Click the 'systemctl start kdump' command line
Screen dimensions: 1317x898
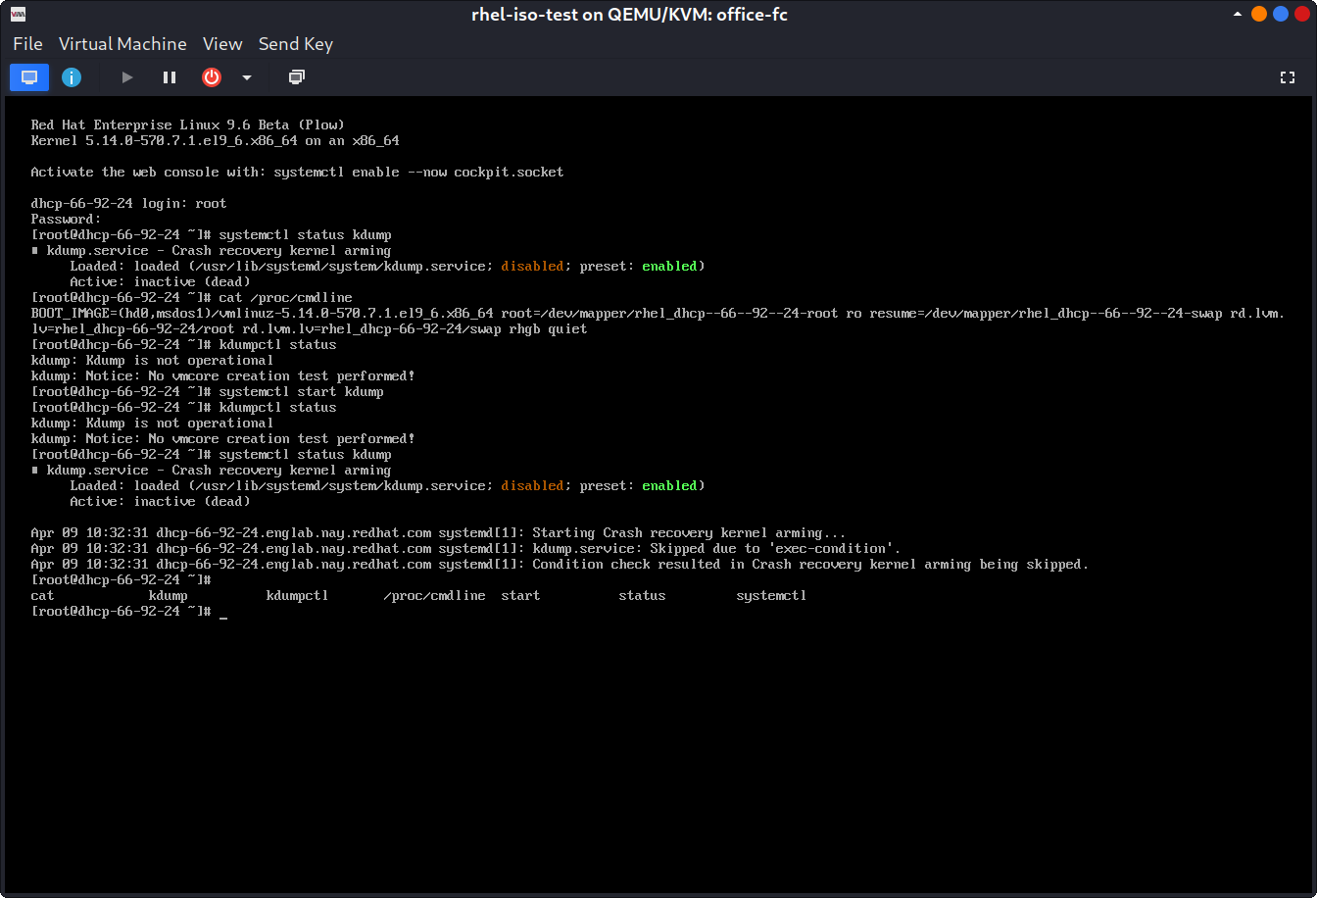(208, 391)
